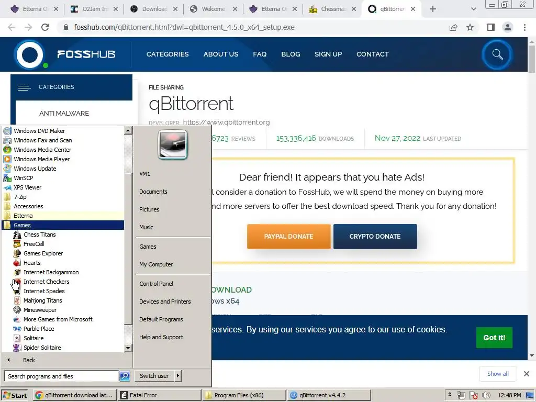Launch FreeCell game
Image resolution: width=536 pixels, height=402 pixels.
[33, 244]
